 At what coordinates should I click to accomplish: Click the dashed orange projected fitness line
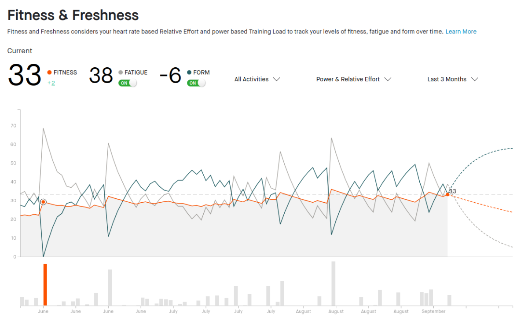click(x=484, y=204)
